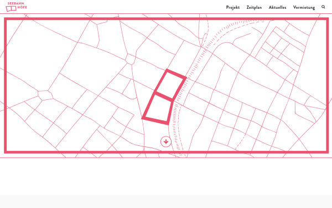Click the thick pink frame's top border
The height and width of the screenshot is (208, 332).
point(166,19)
